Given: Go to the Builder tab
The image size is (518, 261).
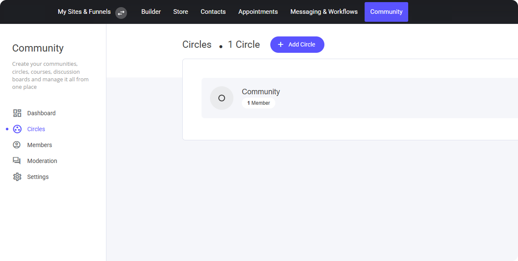Looking at the screenshot, I should coord(151,12).
